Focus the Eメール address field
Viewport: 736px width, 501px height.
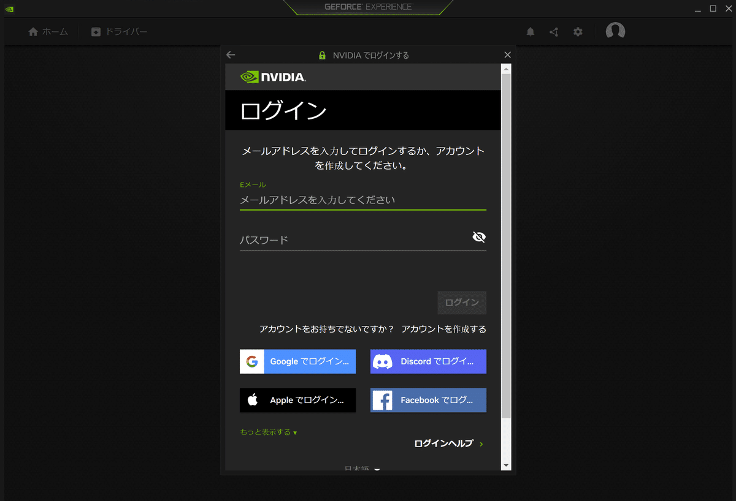click(x=363, y=200)
